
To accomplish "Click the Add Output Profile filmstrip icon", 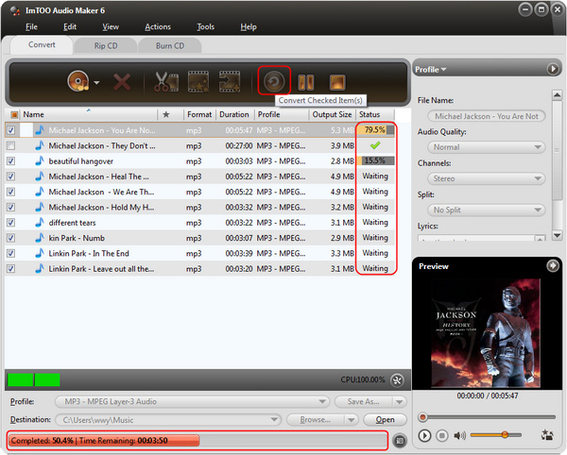I will (x=230, y=81).
